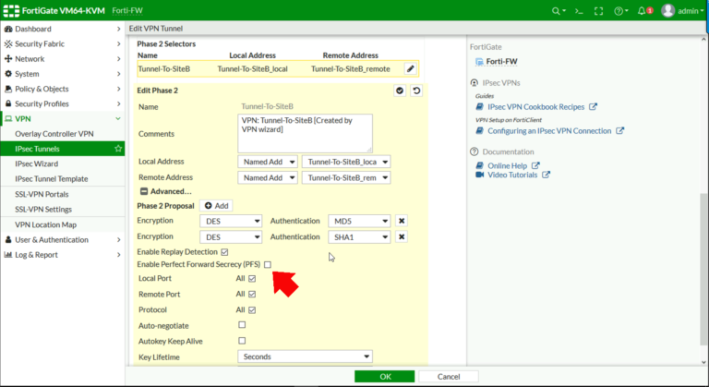Uncheck Local Port All checkbox

click(252, 279)
